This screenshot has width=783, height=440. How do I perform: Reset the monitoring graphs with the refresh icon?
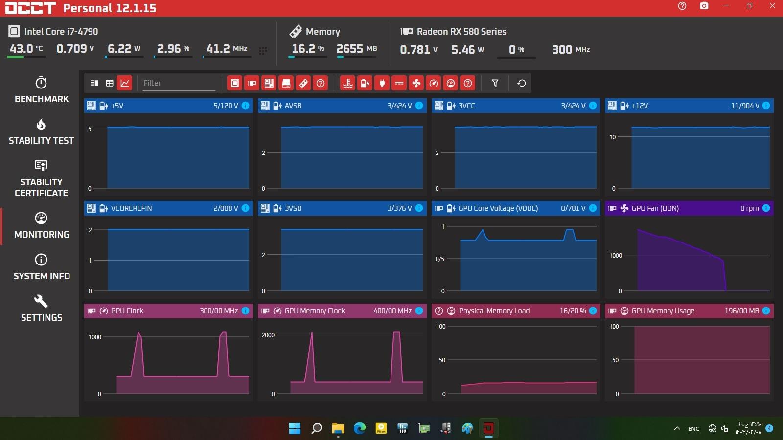[522, 83]
